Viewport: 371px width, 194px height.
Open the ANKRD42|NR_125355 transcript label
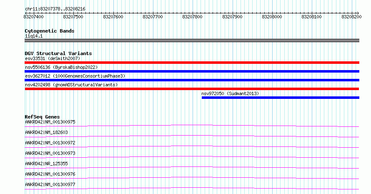pos(46,164)
